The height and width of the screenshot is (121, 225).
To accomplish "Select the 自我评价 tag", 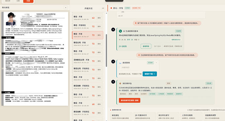I will [x=179, y=94].
